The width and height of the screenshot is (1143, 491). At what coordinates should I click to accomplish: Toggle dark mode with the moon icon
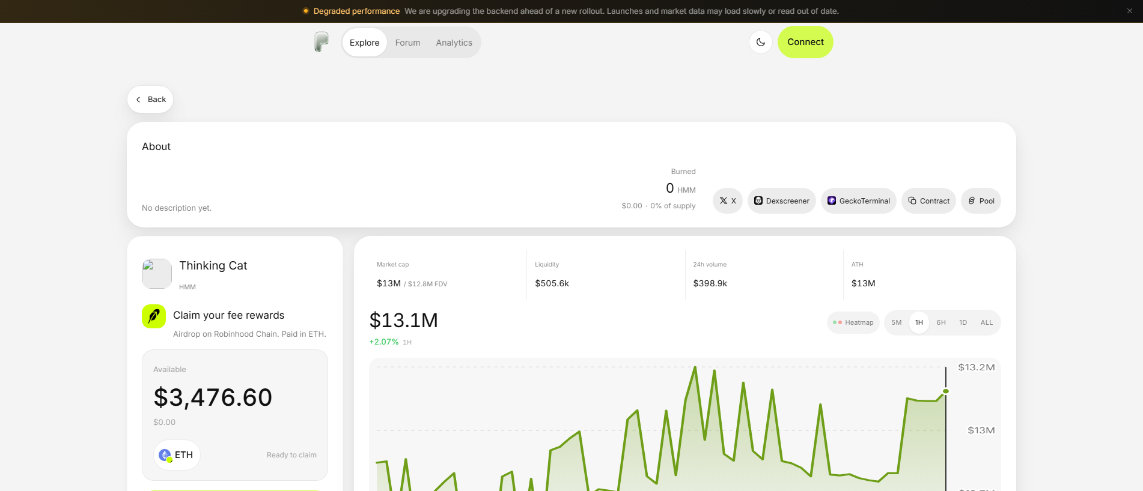pyautogui.click(x=761, y=42)
